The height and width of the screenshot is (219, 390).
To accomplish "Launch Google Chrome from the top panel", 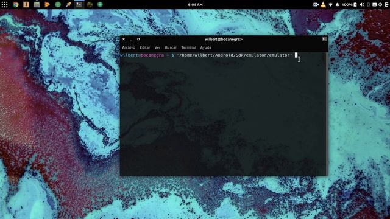I will (16, 4).
